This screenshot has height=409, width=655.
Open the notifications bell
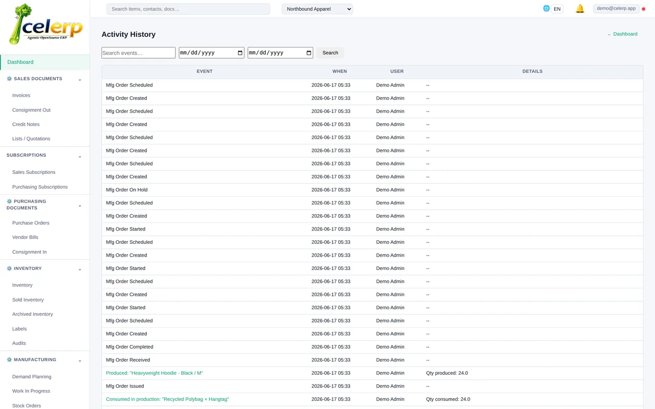point(580,9)
